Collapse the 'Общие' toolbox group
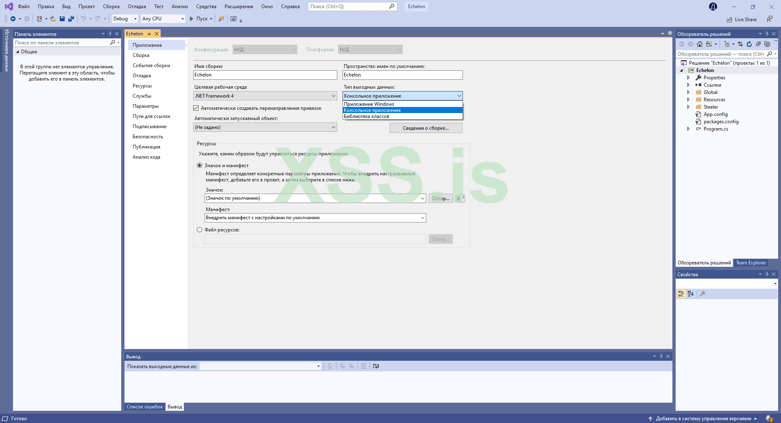This screenshot has width=781, height=423. click(17, 52)
